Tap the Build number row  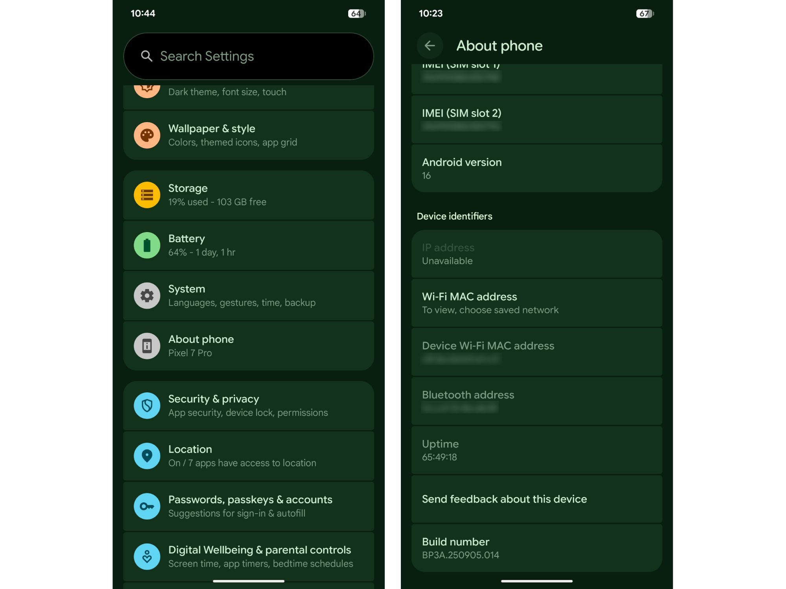click(536, 548)
